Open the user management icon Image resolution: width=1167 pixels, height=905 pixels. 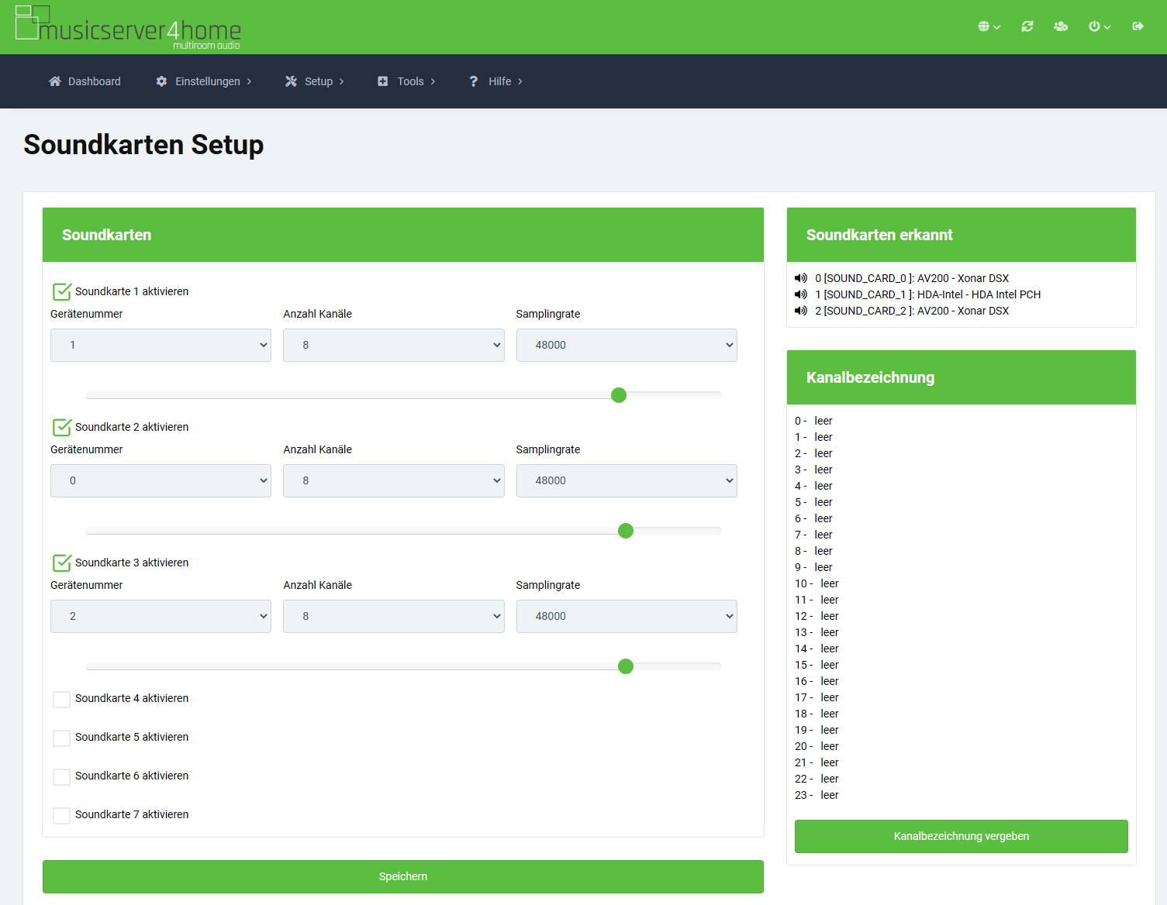click(x=1061, y=26)
